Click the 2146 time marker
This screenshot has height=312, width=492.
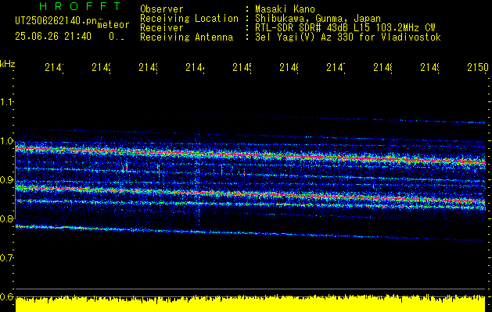(x=289, y=67)
